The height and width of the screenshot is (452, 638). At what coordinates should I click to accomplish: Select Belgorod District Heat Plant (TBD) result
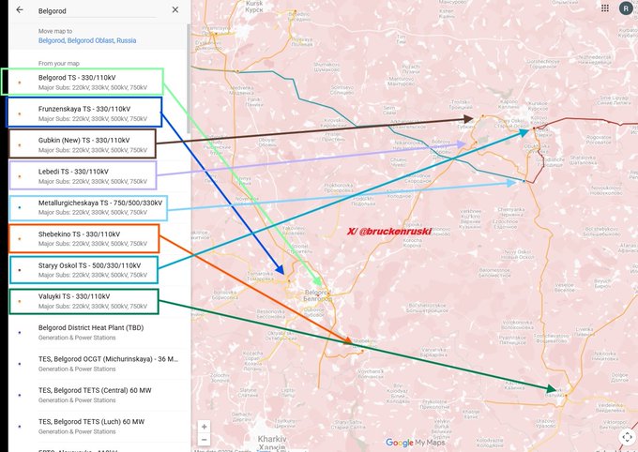[x=98, y=332]
